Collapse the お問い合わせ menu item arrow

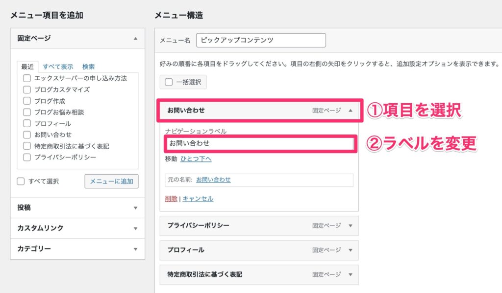351,111
